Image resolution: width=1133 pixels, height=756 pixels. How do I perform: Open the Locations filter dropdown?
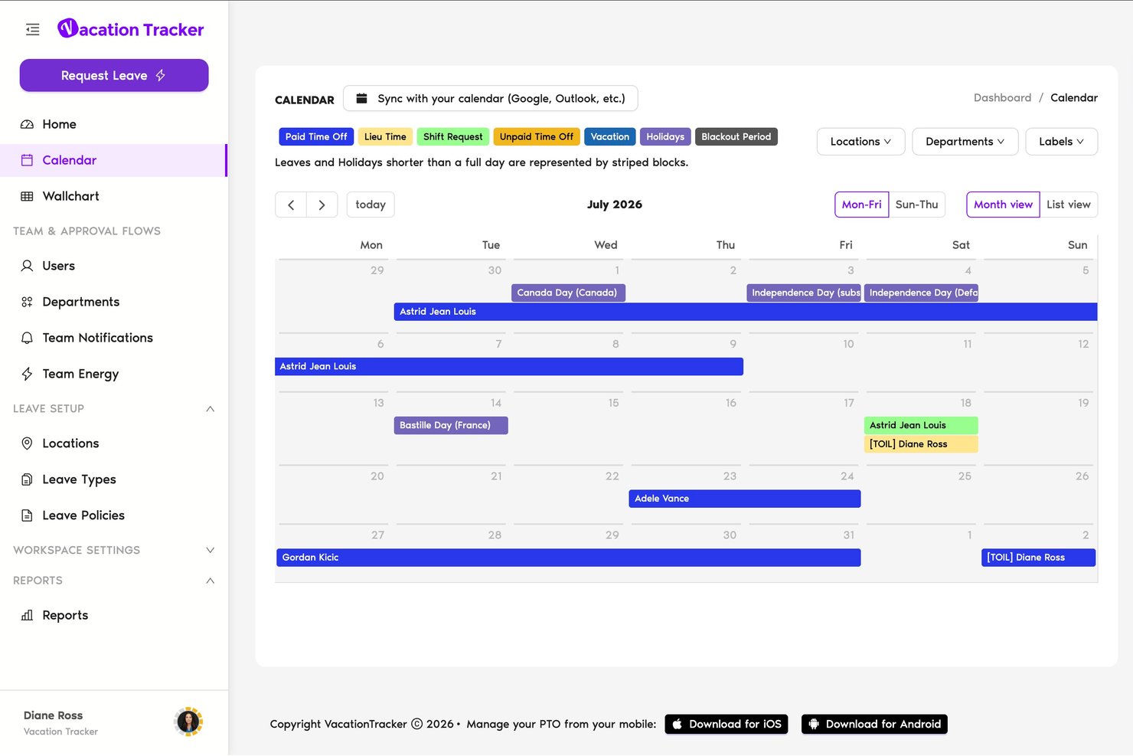point(860,142)
